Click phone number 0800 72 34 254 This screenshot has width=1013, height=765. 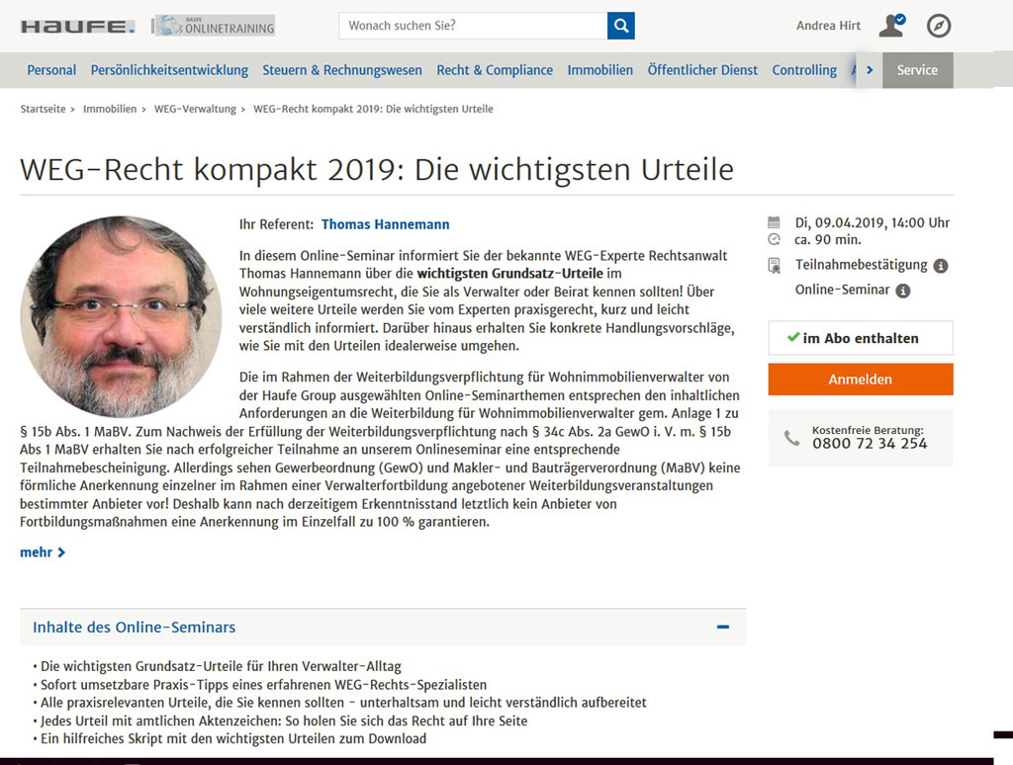(870, 444)
